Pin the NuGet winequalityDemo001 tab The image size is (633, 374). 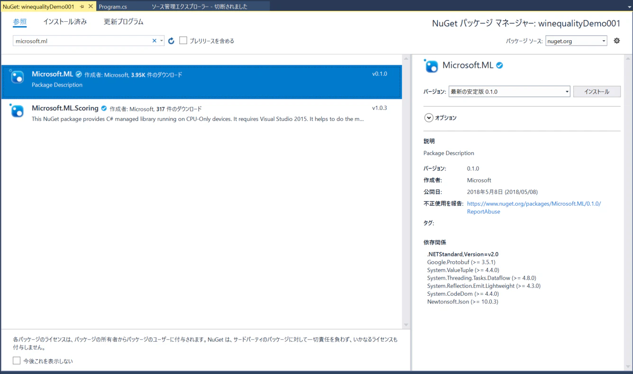82,7
